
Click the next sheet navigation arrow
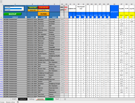point(6,99)
